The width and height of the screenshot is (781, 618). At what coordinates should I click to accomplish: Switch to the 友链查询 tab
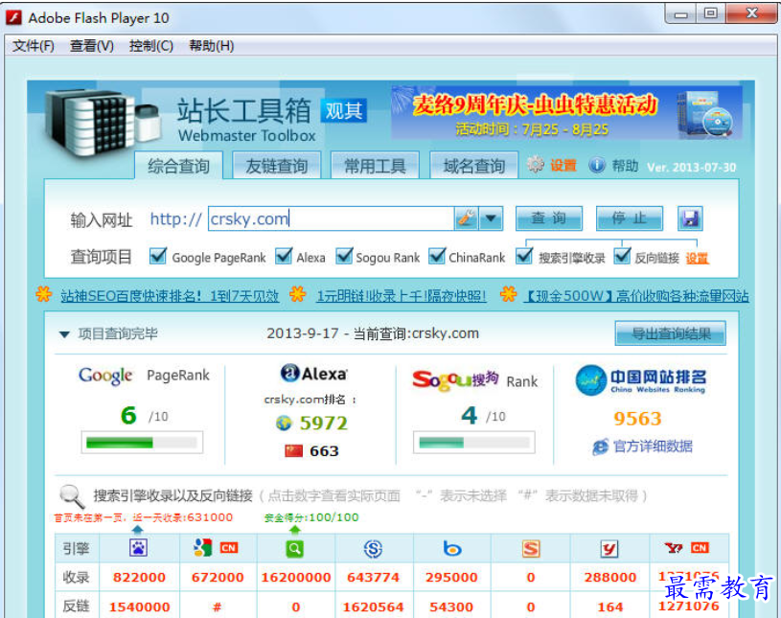(276, 166)
